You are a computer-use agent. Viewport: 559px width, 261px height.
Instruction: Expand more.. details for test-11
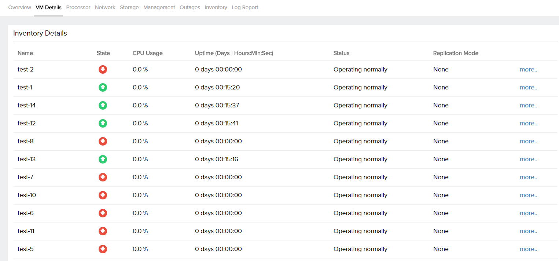coord(528,231)
